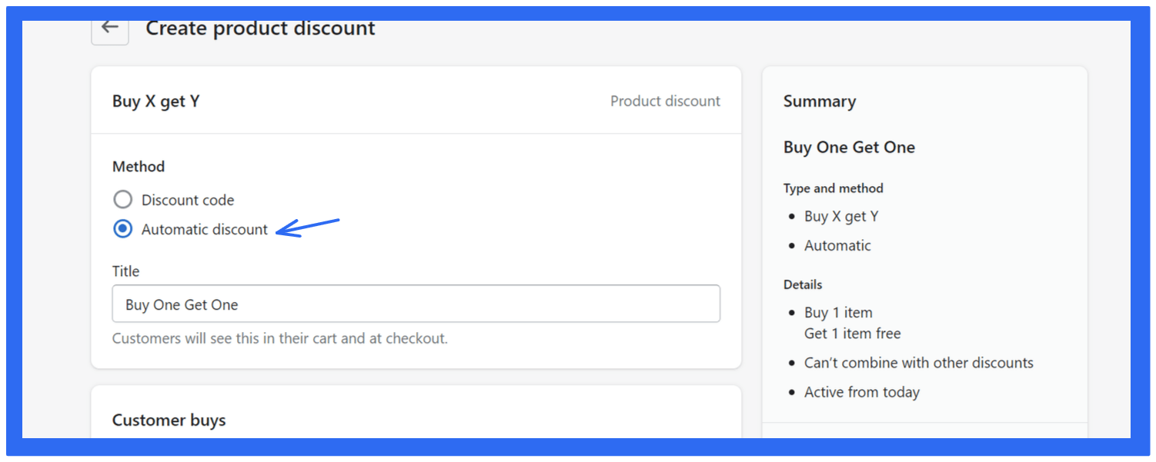The height and width of the screenshot is (462, 1156).
Task: Click inside the Buy One Get One text box
Action: click(416, 303)
